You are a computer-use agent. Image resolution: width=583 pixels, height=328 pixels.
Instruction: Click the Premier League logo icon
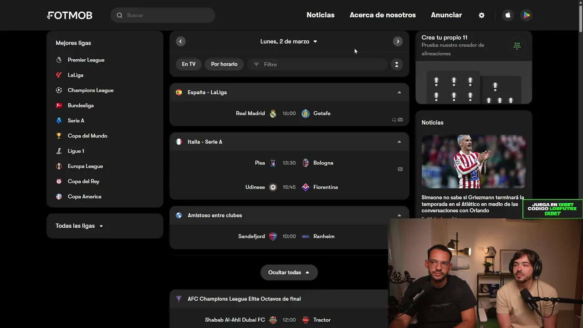pyautogui.click(x=59, y=60)
